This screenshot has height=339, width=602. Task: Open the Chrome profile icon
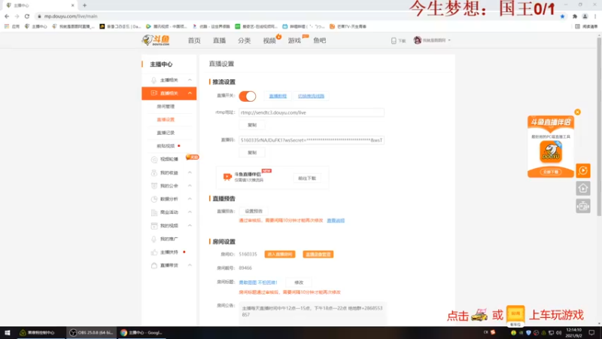coord(585,16)
